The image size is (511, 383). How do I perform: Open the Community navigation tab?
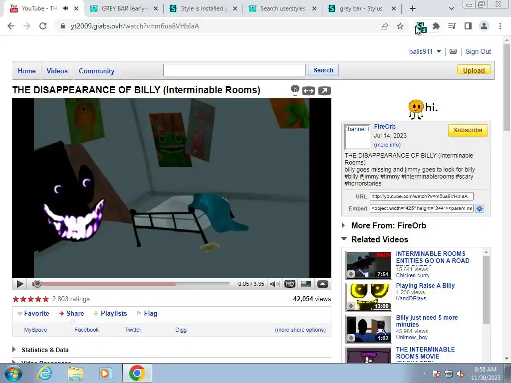pyautogui.click(x=96, y=71)
